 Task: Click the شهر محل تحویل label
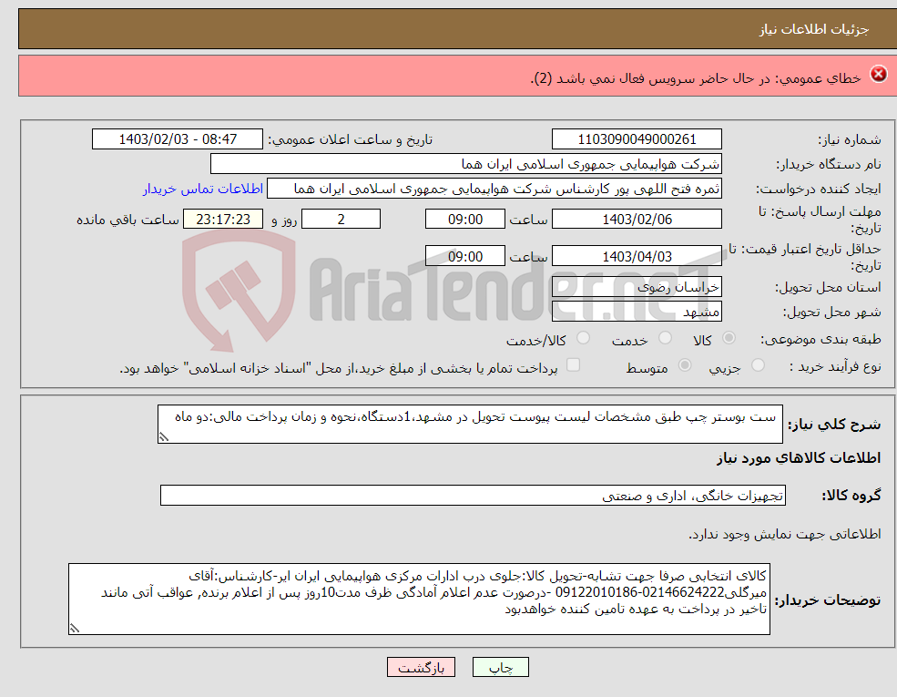(831, 313)
